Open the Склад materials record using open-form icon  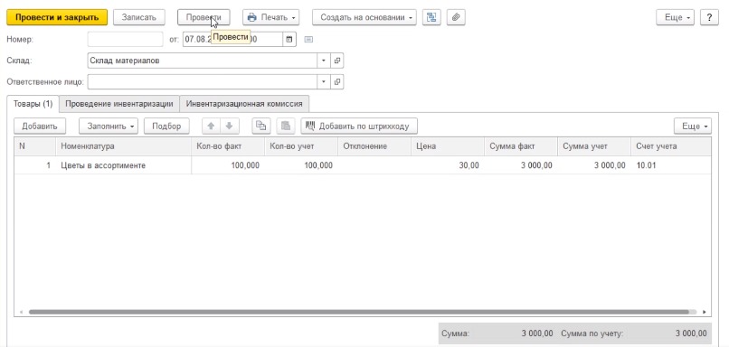(x=337, y=61)
